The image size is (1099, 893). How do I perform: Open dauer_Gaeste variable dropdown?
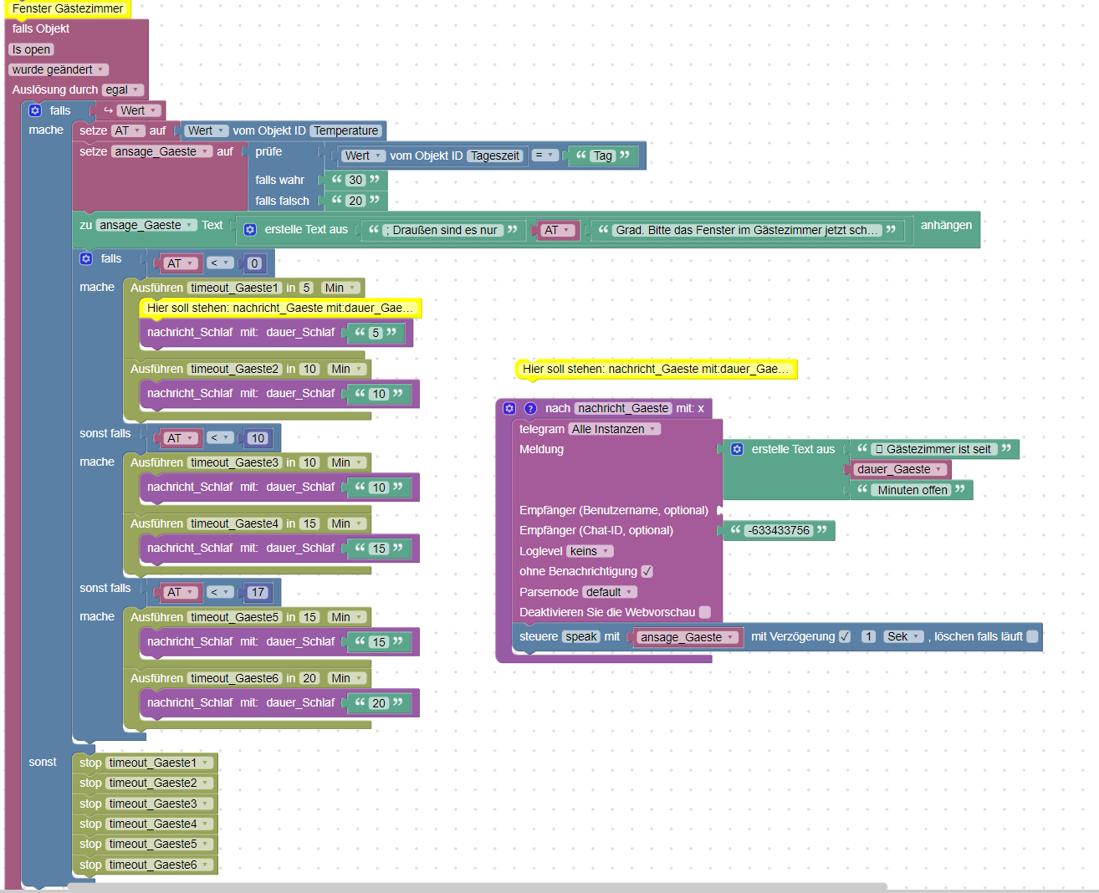pos(901,469)
